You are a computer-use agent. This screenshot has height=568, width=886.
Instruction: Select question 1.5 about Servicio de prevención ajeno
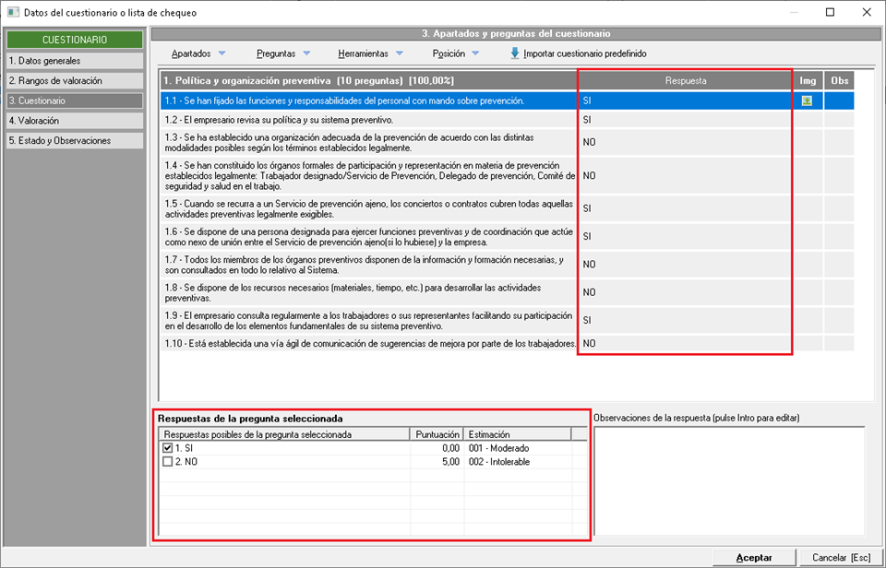point(369,207)
